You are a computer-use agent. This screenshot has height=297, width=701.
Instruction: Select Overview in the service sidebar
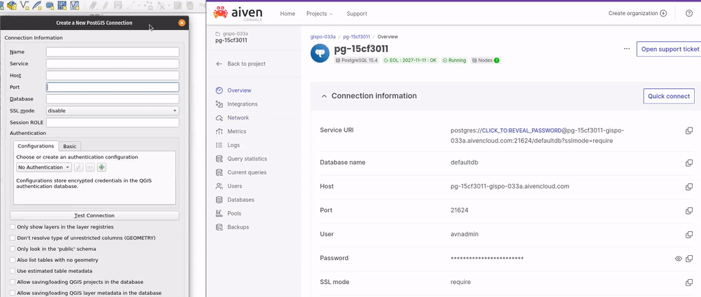[239, 90]
